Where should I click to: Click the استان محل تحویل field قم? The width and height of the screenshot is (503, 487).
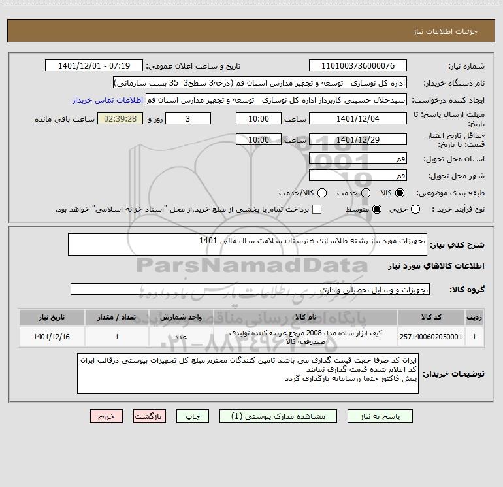(358, 158)
